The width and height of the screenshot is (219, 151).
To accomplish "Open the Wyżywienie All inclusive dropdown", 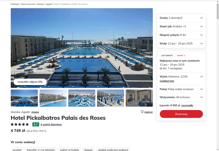I will click(181, 97).
